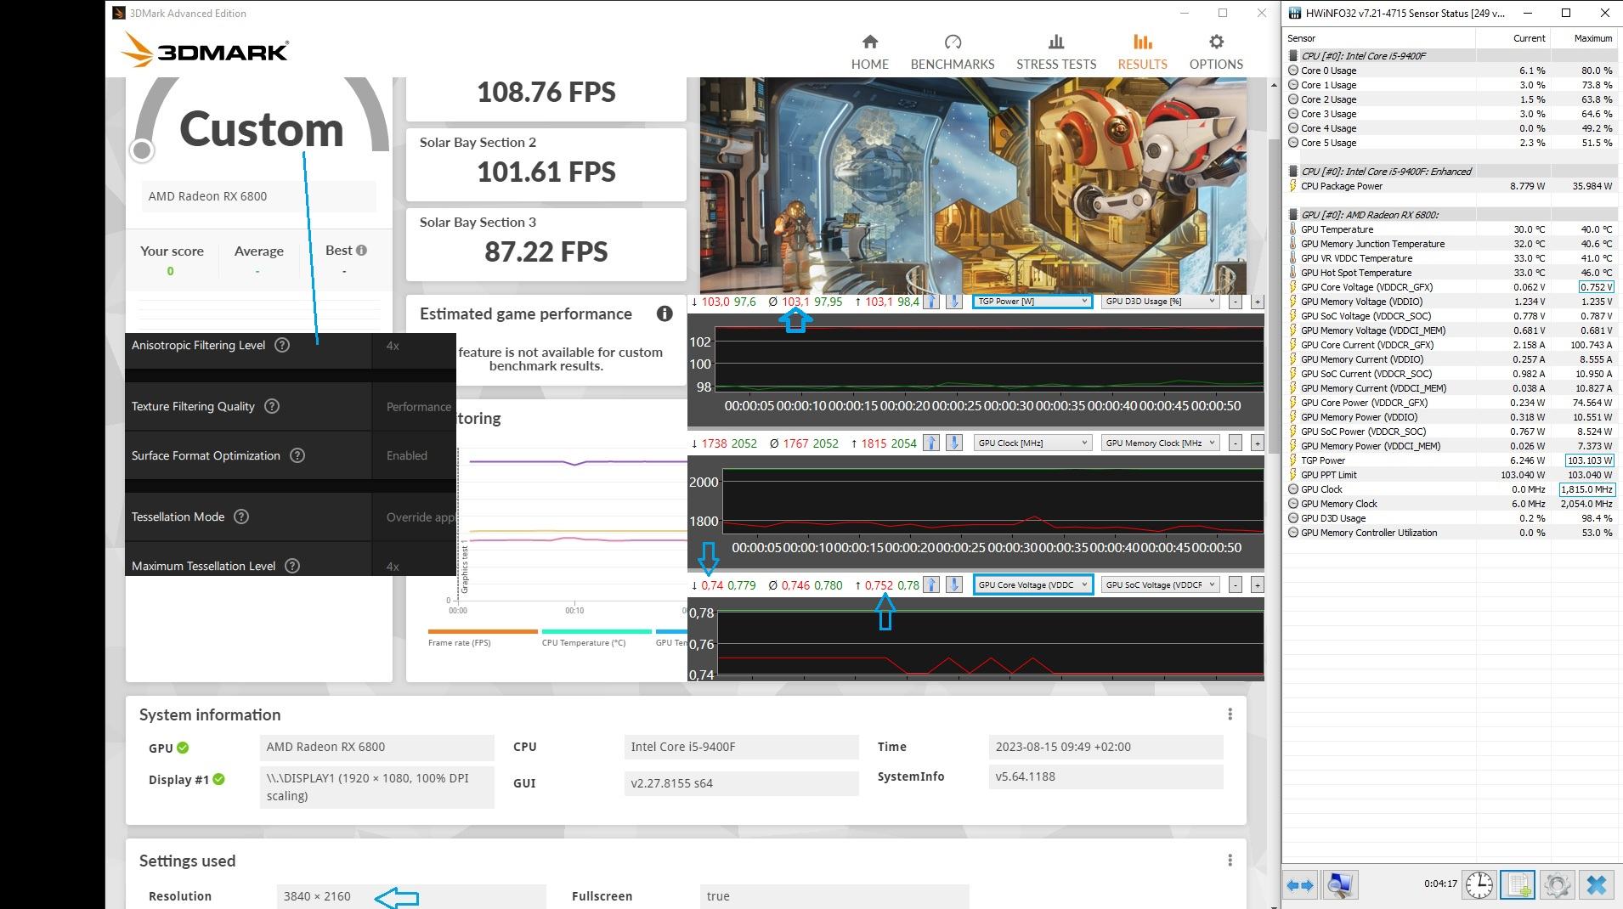Select the TGP Power sensor row
The image size is (1623, 909).
(1450, 460)
